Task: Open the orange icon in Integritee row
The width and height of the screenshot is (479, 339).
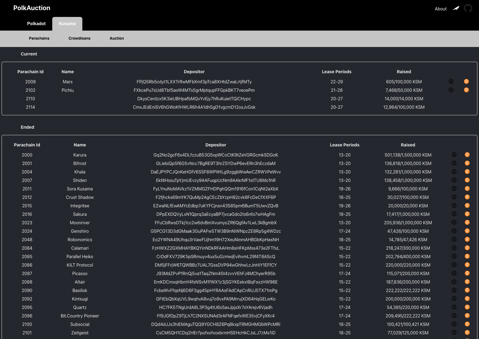Action: (467, 205)
